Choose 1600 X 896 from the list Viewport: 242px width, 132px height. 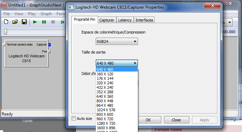click(117, 128)
